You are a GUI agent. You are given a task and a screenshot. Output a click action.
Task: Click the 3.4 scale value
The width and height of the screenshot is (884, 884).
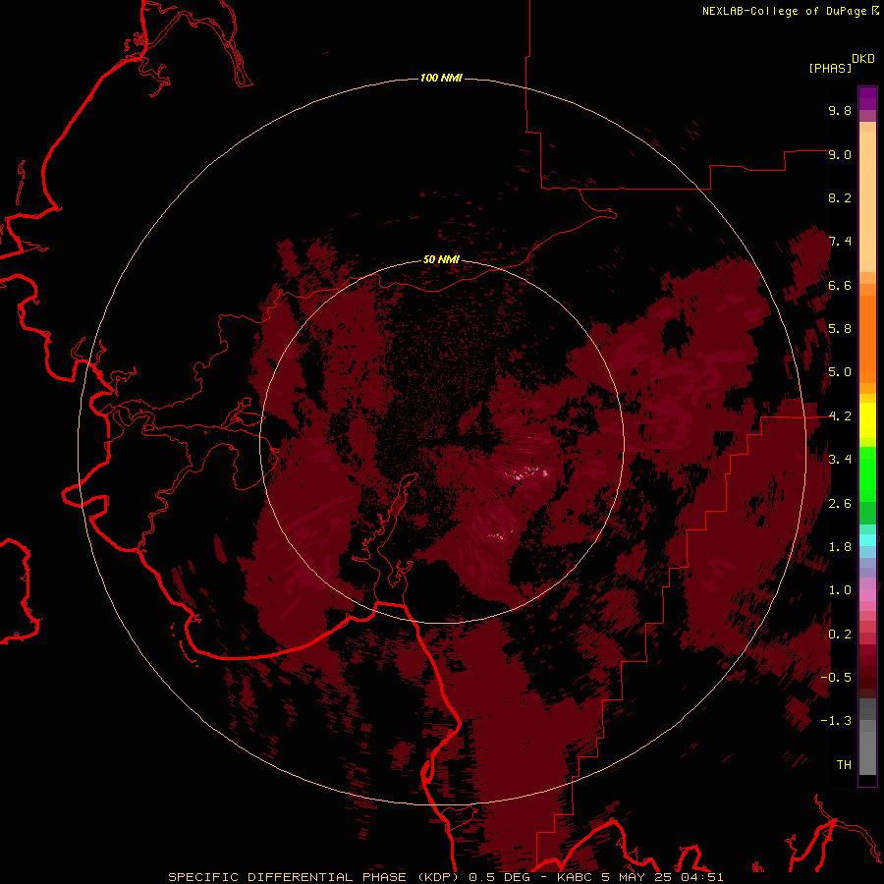(840, 460)
